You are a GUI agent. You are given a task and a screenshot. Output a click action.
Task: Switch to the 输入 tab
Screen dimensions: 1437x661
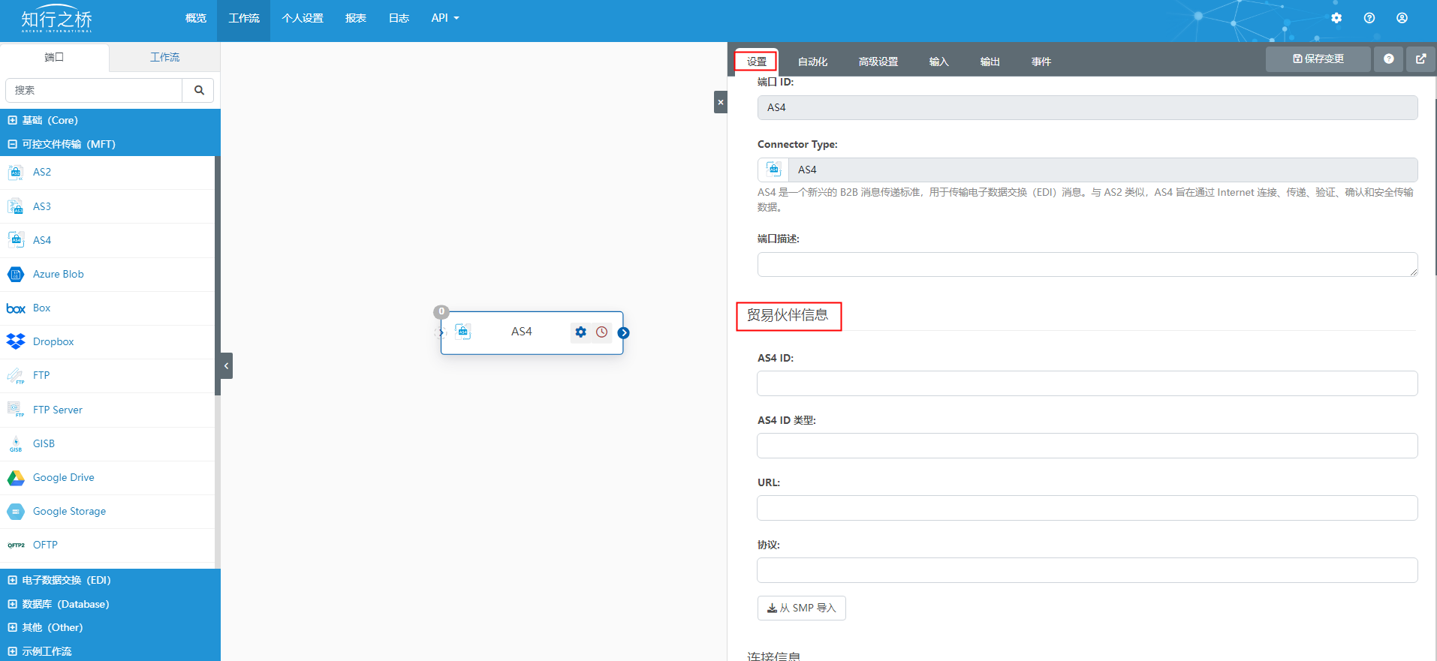939,62
